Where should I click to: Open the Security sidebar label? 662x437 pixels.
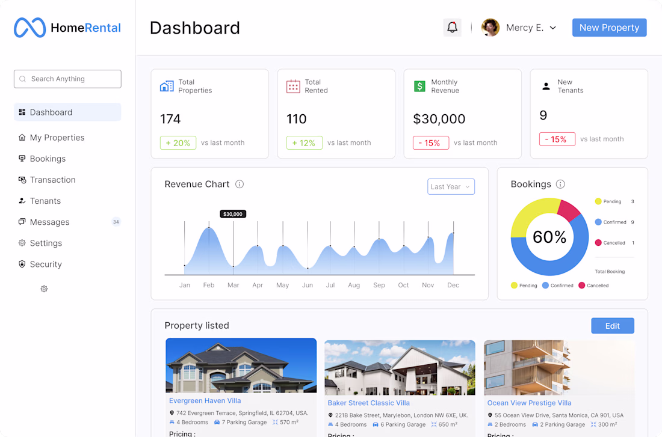pyautogui.click(x=46, y=264)
